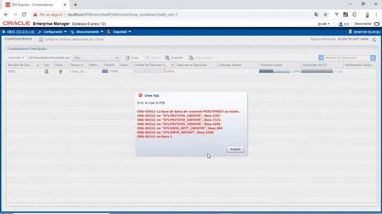Open the Chrome three-dot menu

click(x=377, y=14)
